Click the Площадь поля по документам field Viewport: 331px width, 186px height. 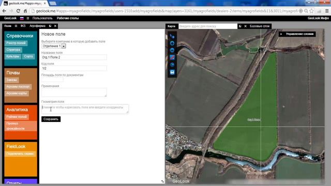52,80
